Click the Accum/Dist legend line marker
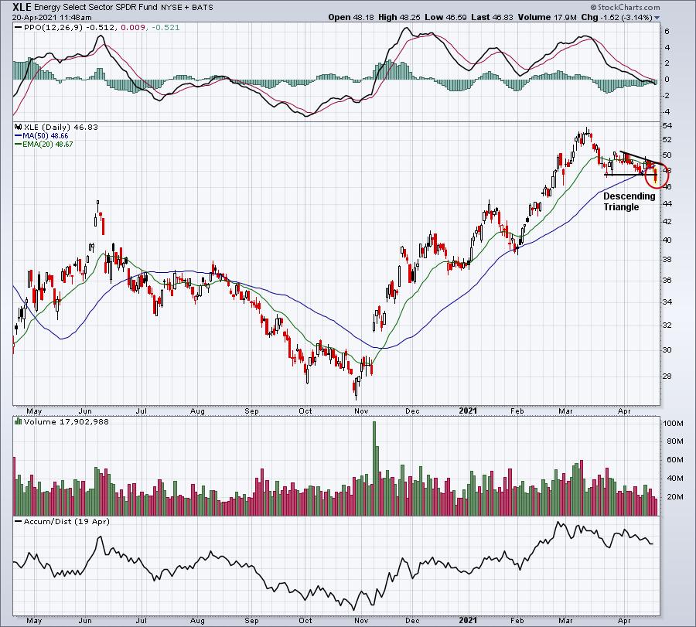The width and height of the screenshot is (696, 627). 19,521
